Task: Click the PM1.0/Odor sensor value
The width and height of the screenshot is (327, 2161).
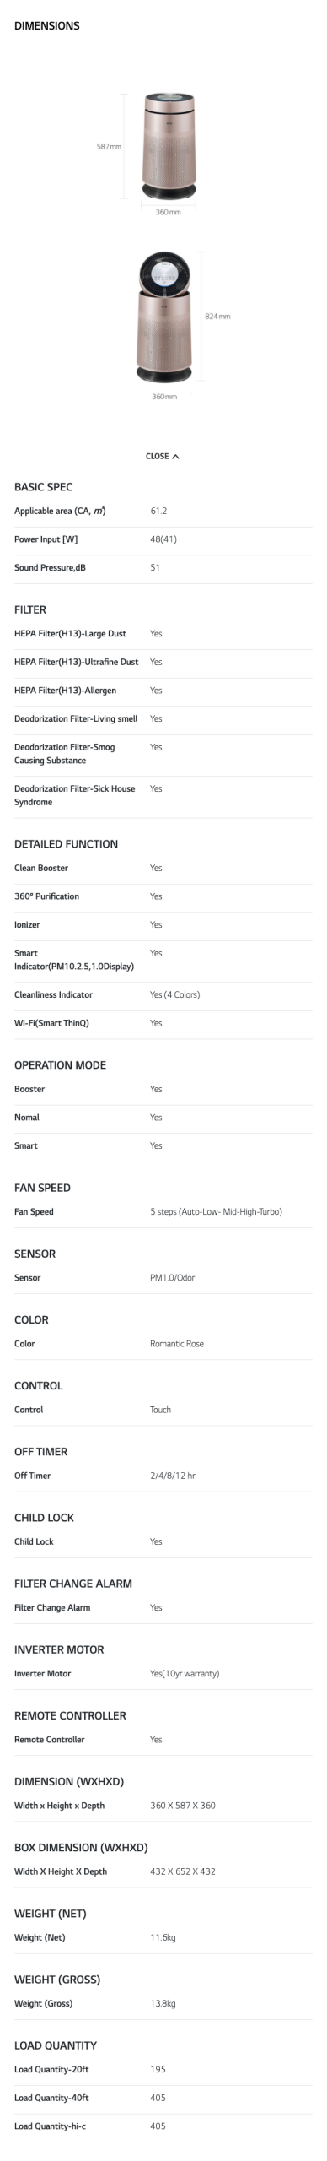Action: pos(173,1277)
